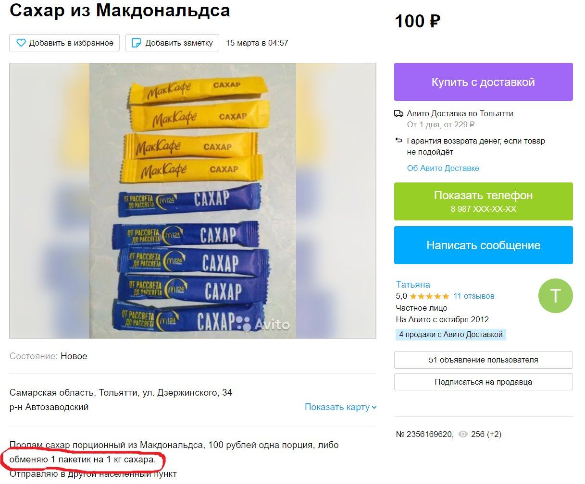Open the sugar packets product photo

(x=193, y=201)
